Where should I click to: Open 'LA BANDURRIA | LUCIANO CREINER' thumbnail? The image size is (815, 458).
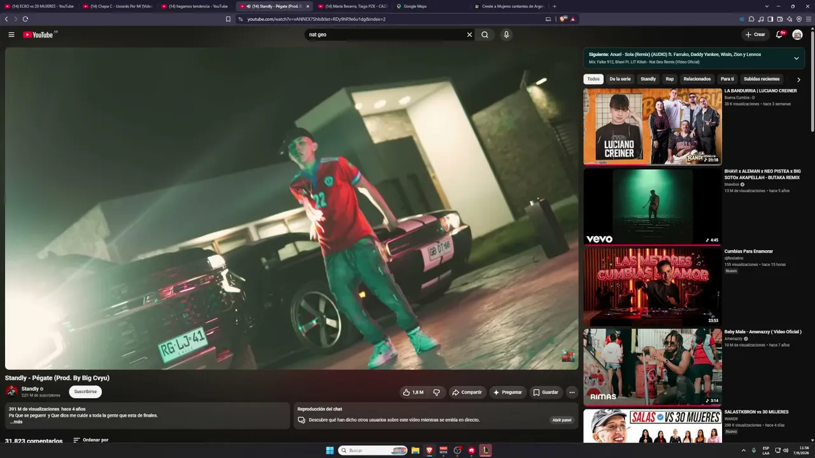(653, 127)
